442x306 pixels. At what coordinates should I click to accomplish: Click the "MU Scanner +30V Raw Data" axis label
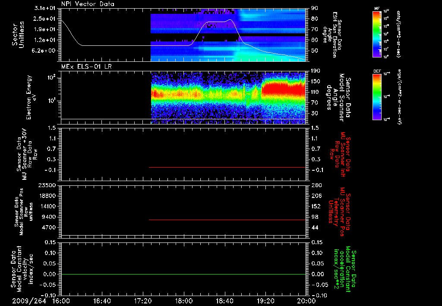click(27, 154)
